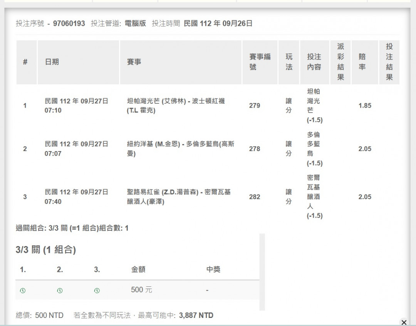
Task: Click pending clock icon under column 2.
Action: point(60,291)
